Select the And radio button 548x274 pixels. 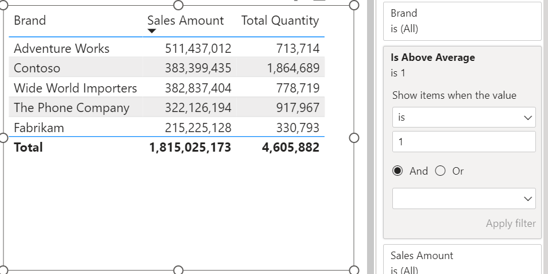pyautogui.click(x=397, y=171)
